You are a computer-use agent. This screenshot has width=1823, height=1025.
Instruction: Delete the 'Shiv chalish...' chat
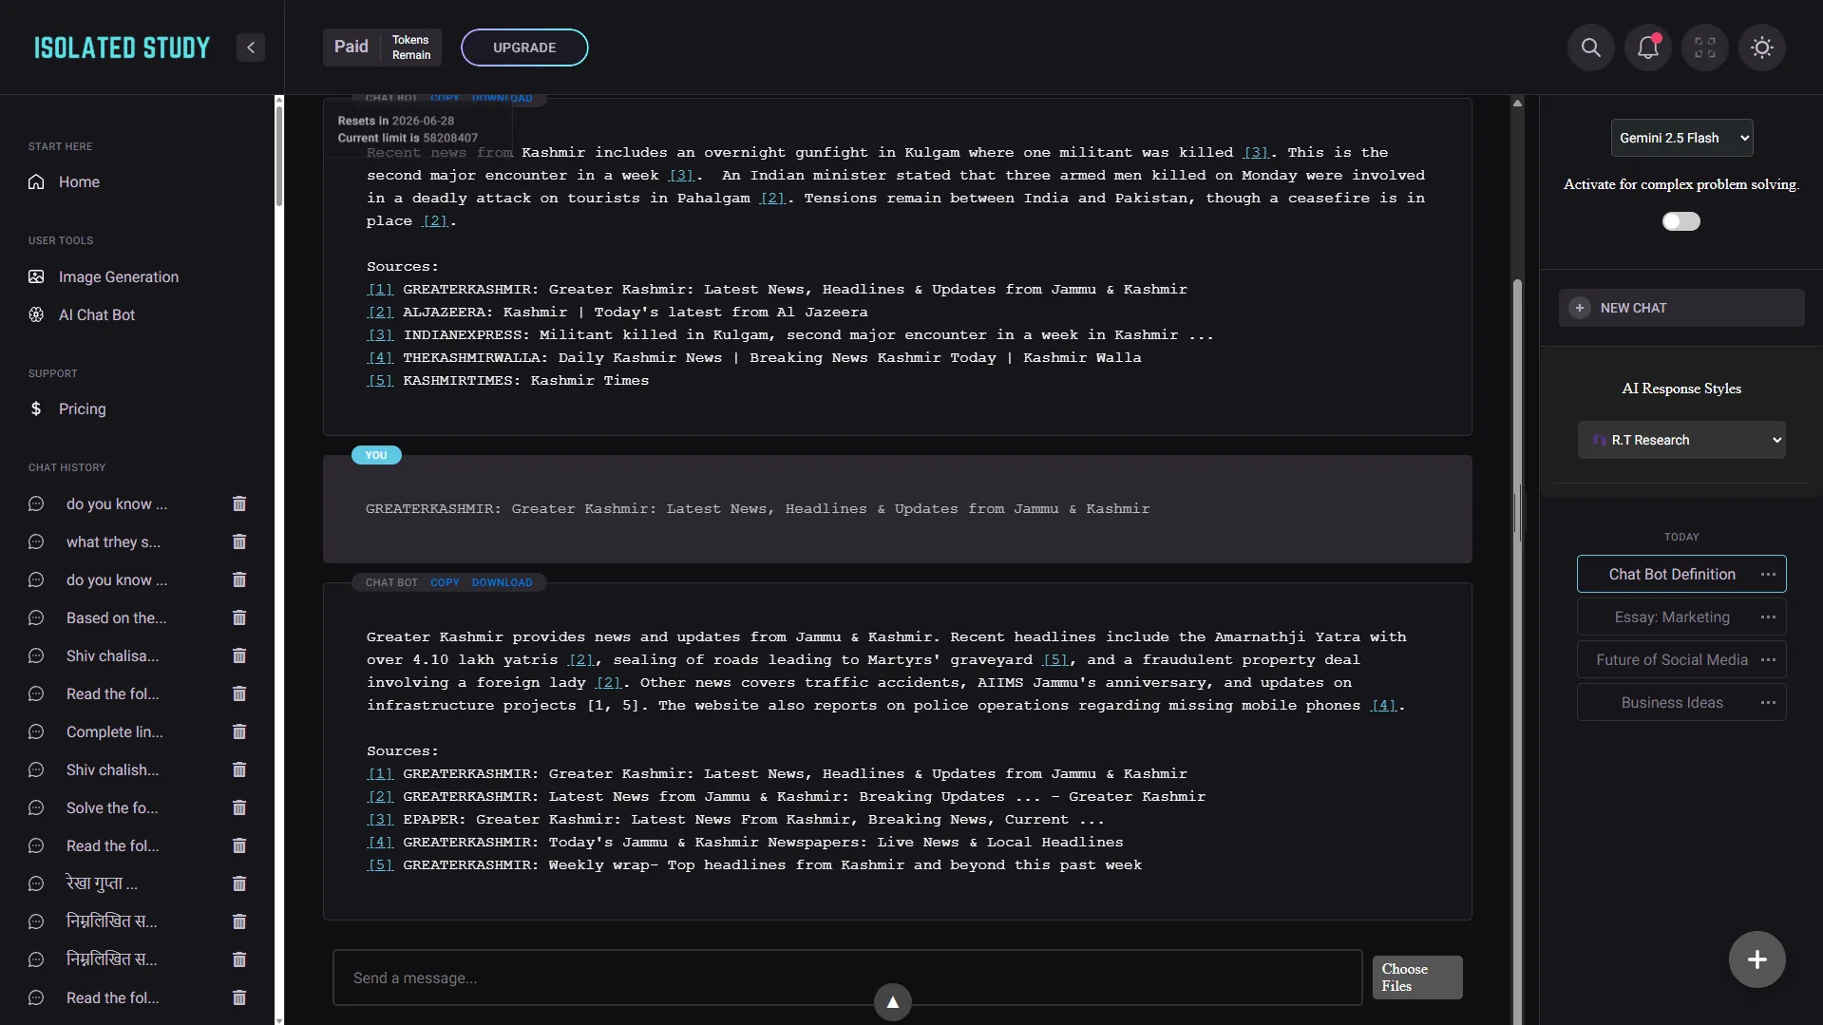(239, 769)
